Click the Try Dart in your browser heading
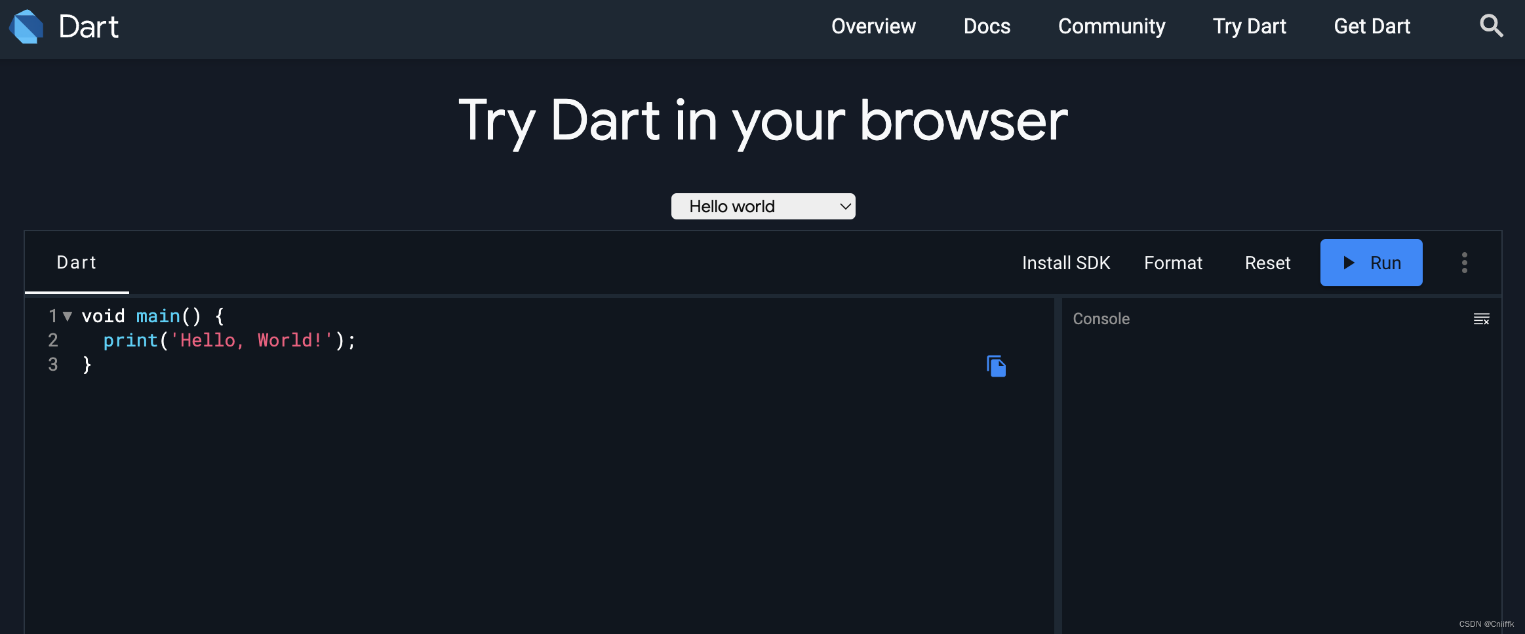 [x=762, y=122]
